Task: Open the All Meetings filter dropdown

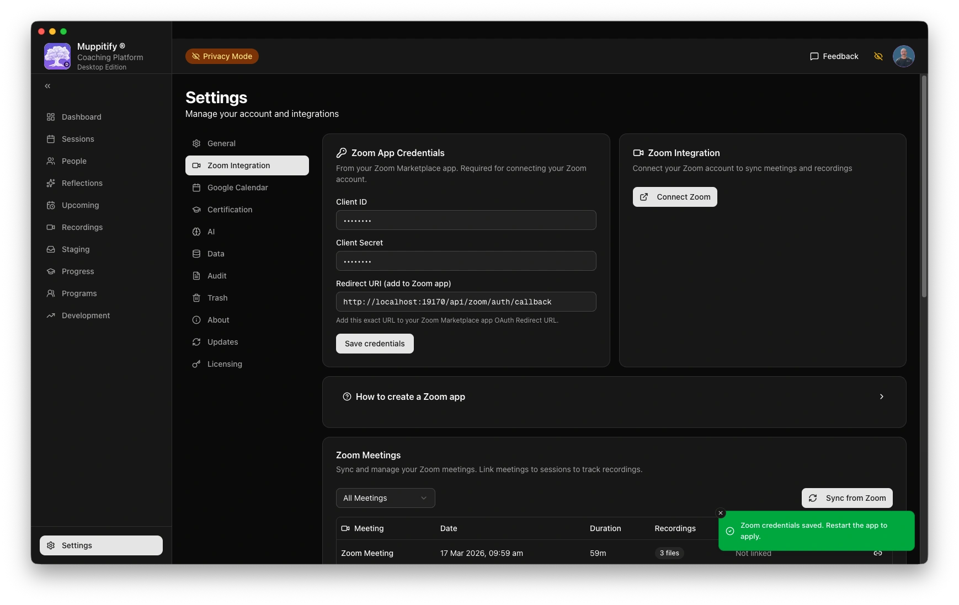Action: 385,498
